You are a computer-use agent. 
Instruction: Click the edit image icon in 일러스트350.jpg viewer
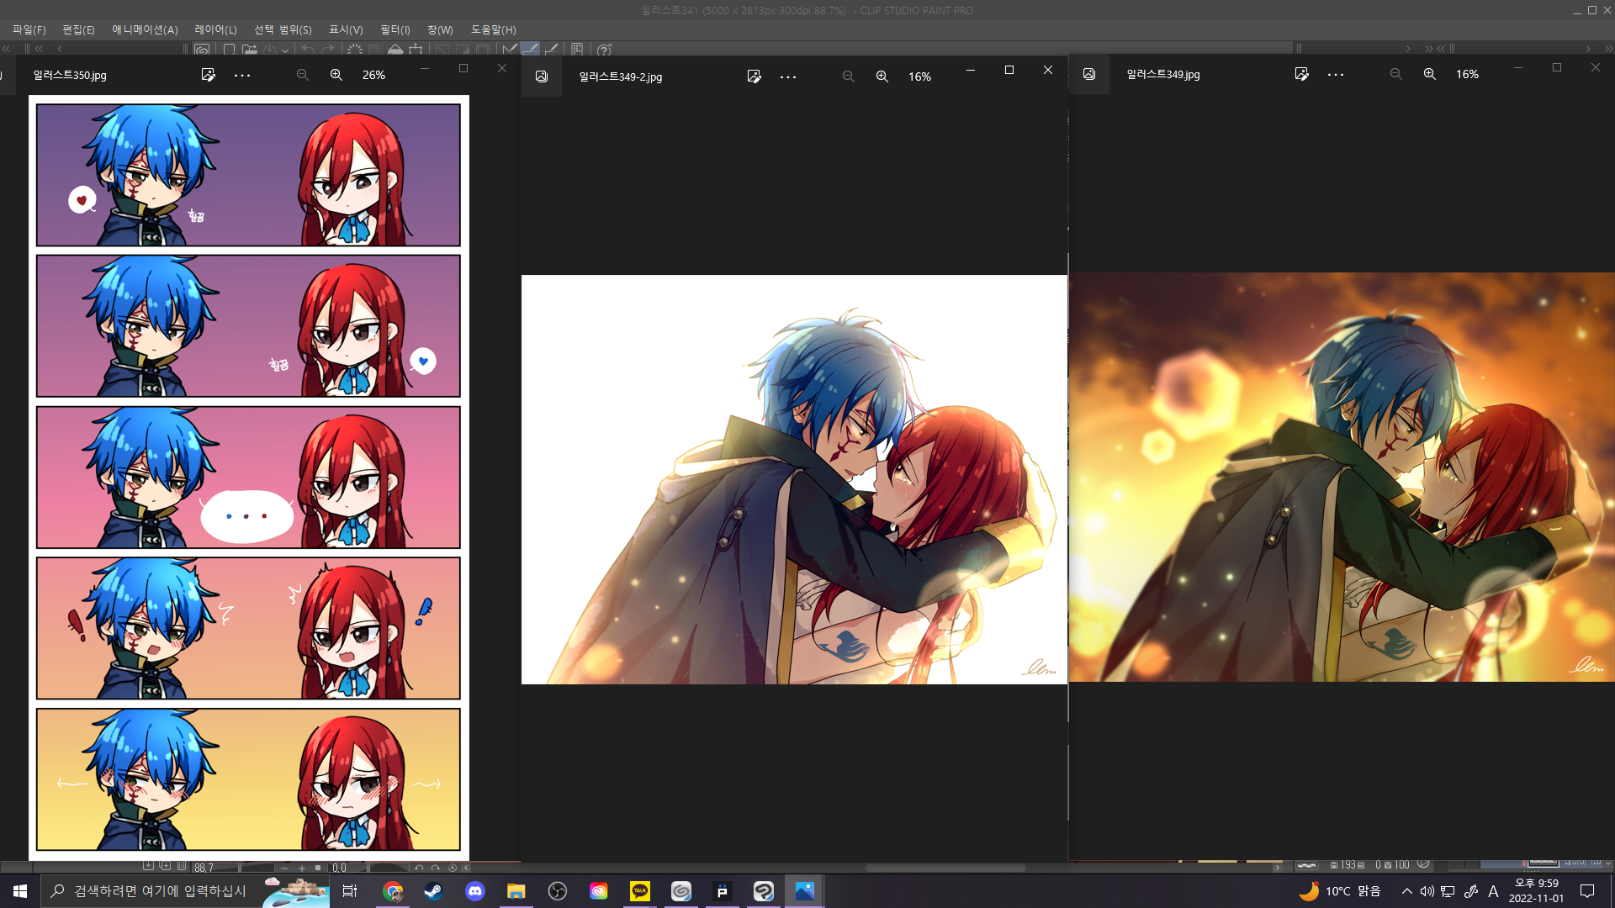209,75
